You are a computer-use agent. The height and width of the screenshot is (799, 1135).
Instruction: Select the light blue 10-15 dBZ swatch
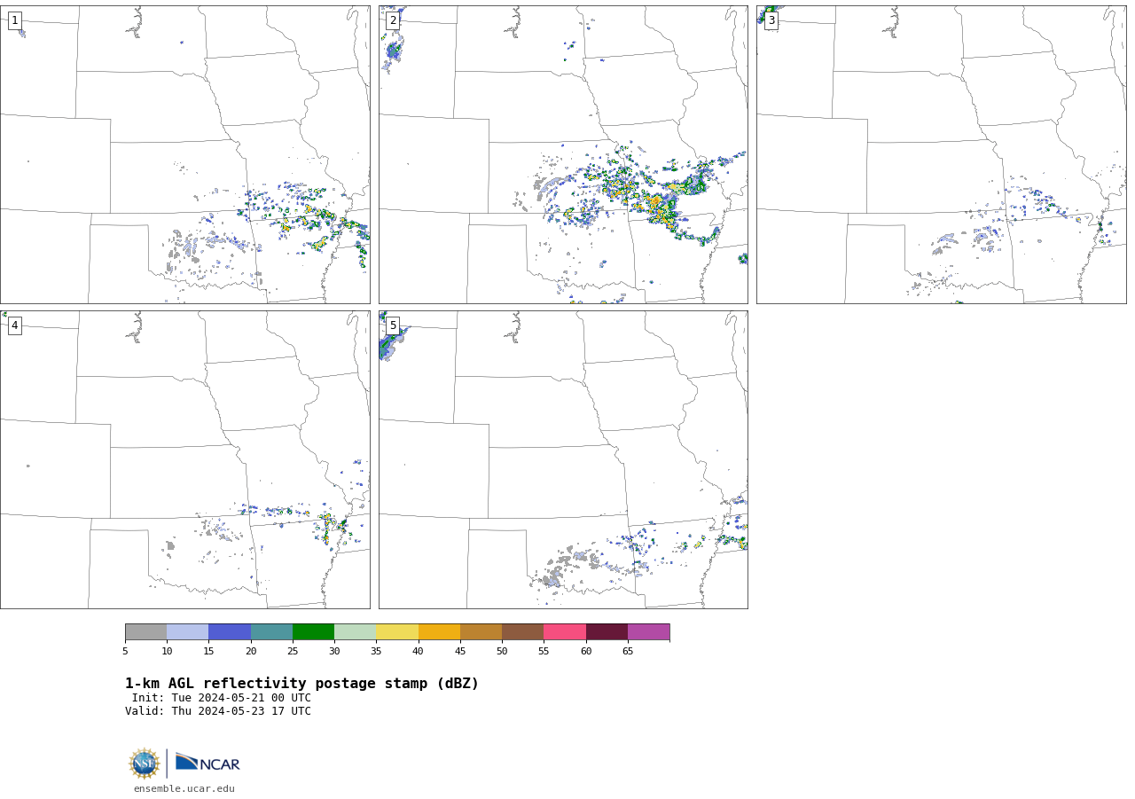click(x=187, y=631)
